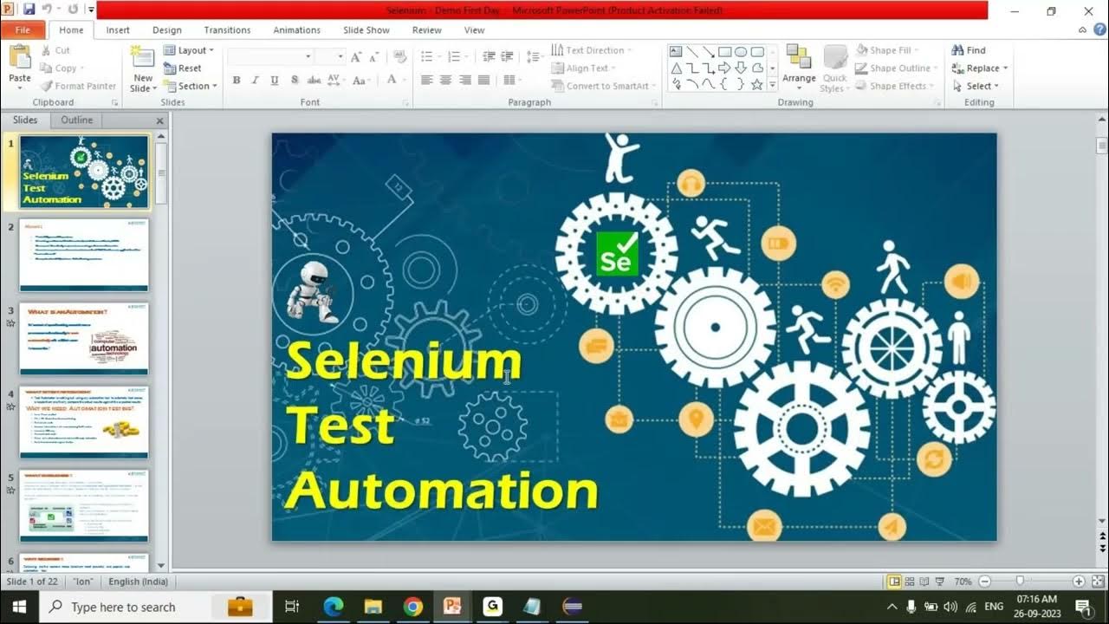Image resolution: width=1109 pixels, height=624 pixels.
Task: Click the Decrease list level icon
Action: pos(490,56)
